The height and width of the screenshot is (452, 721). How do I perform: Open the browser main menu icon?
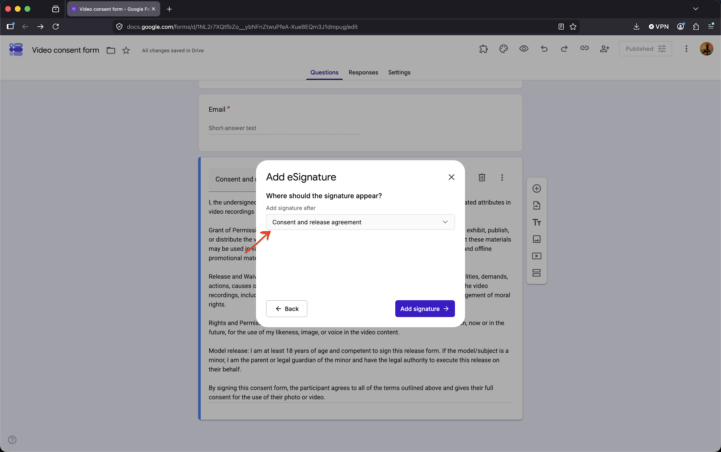(711, 26)
